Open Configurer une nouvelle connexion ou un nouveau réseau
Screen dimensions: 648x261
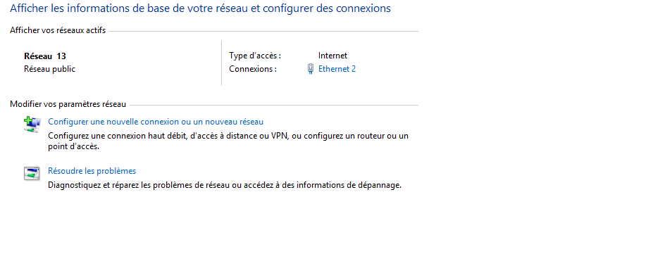pyautogui.click(x=156, y=122)
